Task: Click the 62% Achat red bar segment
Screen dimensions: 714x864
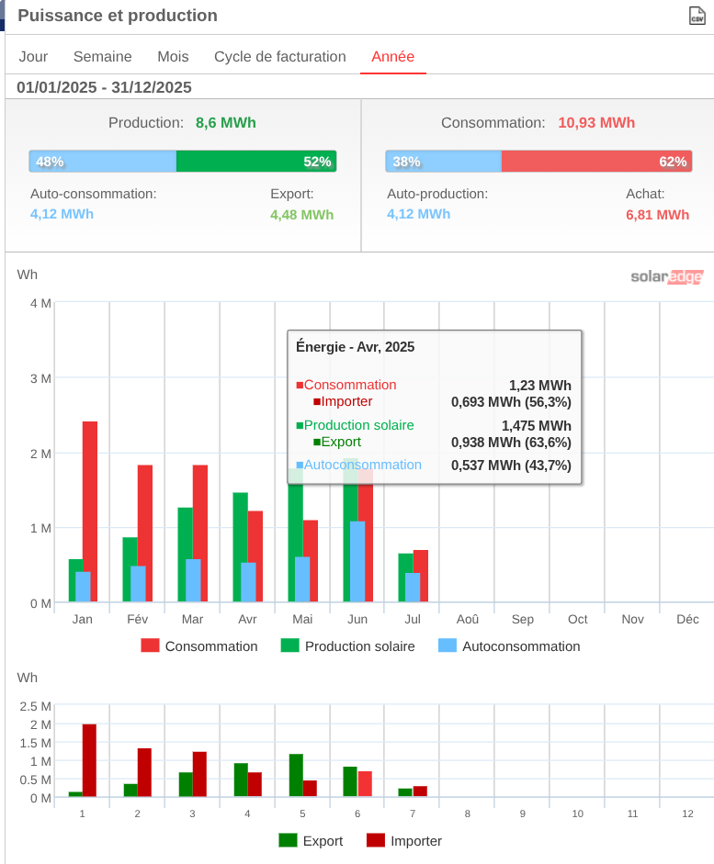Action: coord(595,162)
